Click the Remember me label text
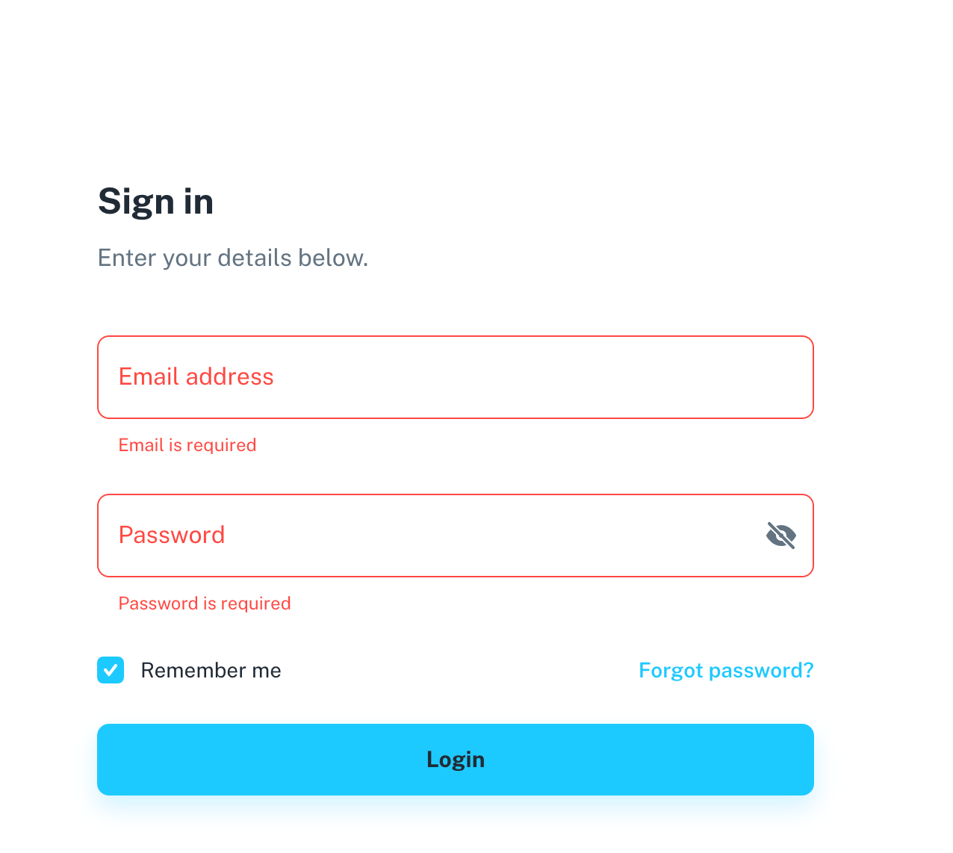Viewport: 953px width, 853px height. (x=211, y=671)
